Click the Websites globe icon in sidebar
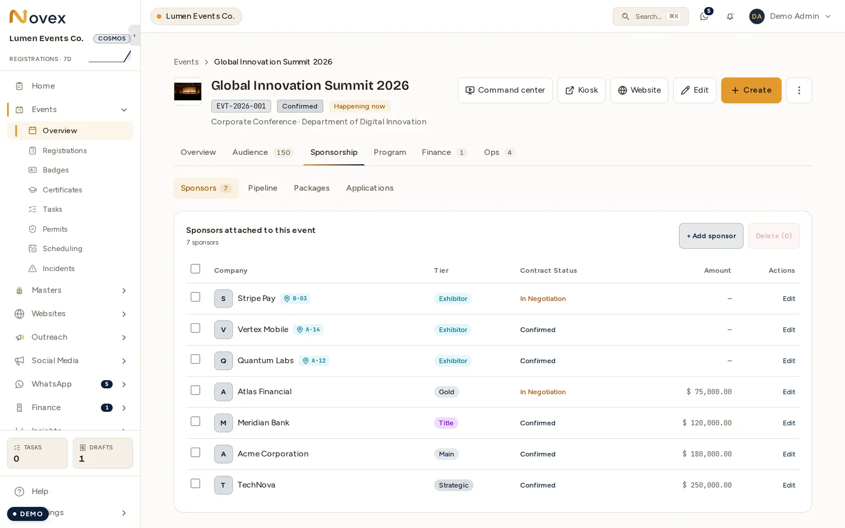This screenshot has width=845, height=528. 19,314
